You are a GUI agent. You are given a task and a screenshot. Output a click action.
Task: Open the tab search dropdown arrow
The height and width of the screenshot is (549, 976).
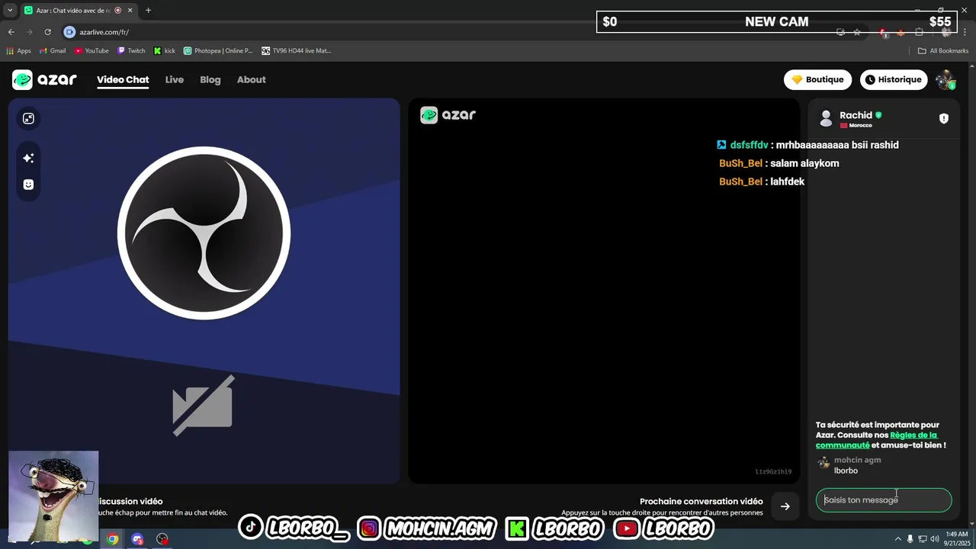point(10,11)
